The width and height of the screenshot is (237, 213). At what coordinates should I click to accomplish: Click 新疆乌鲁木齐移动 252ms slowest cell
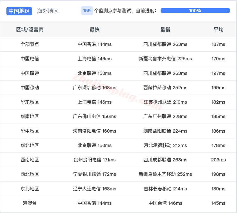tap(165, 174)
